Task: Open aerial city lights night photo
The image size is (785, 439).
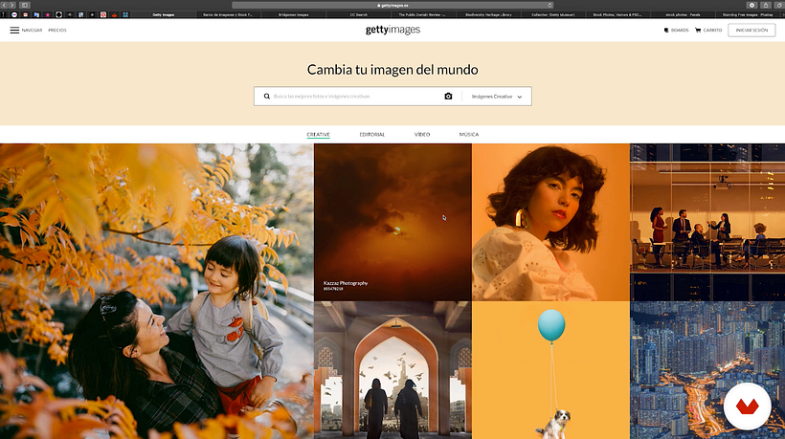Action: [707, 370]
